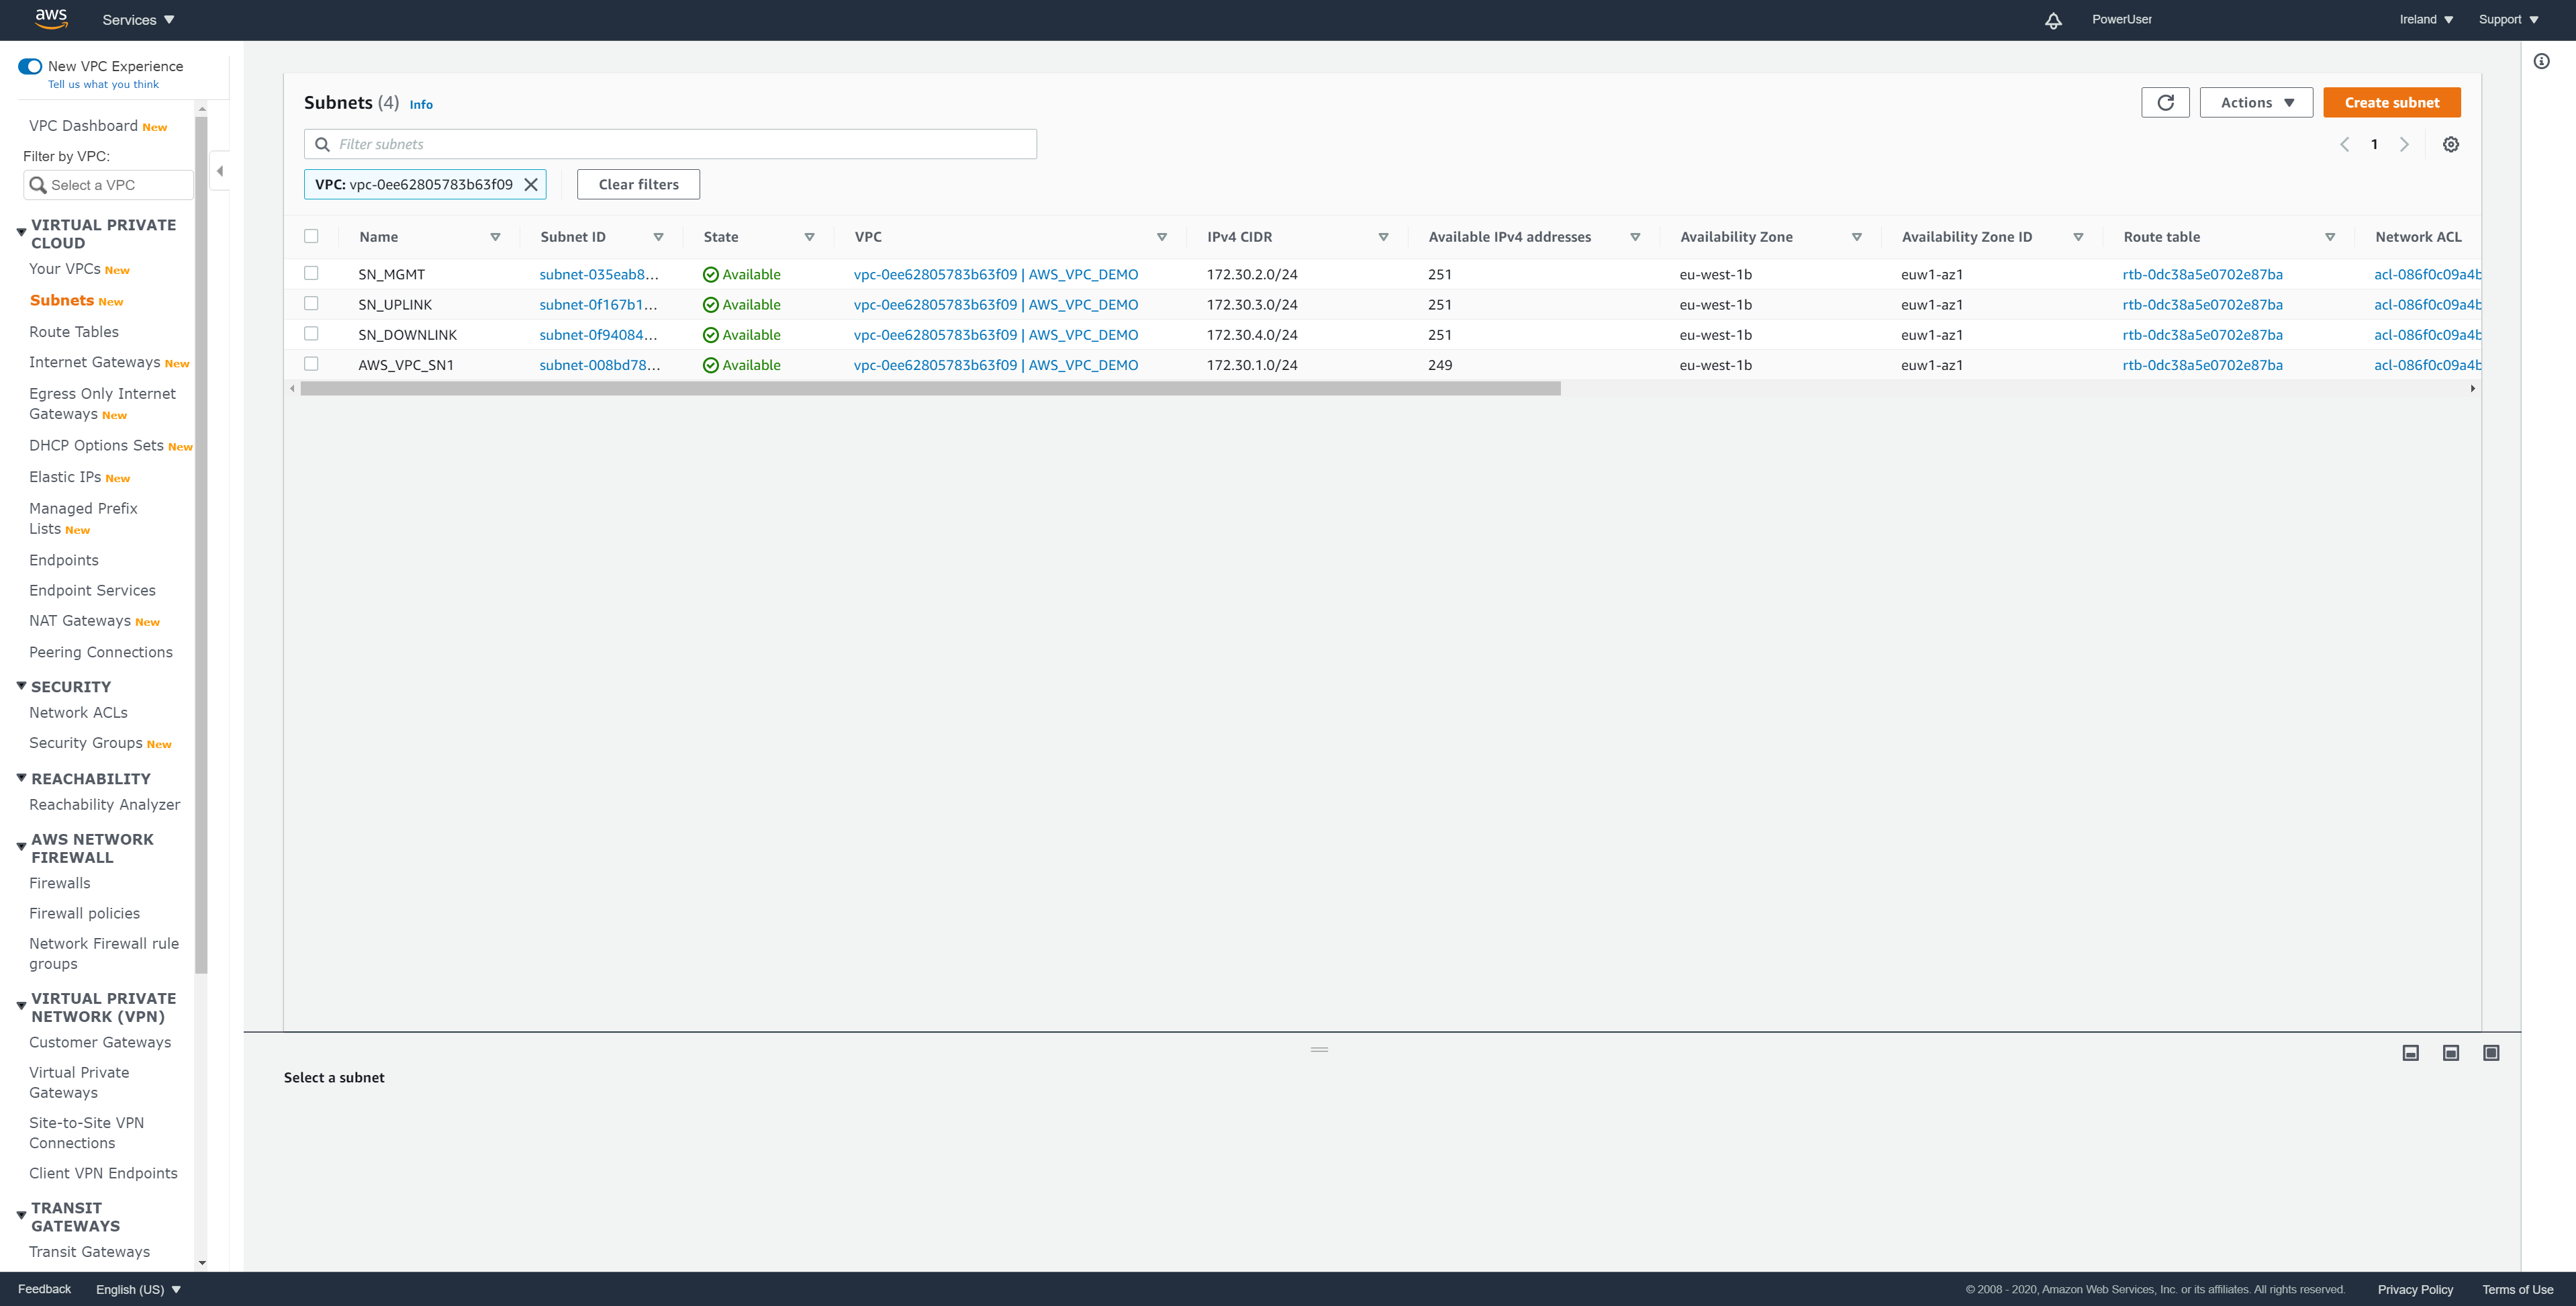
Task: Click the refresh subnets icon button
Action: [x=2165, y=102]
